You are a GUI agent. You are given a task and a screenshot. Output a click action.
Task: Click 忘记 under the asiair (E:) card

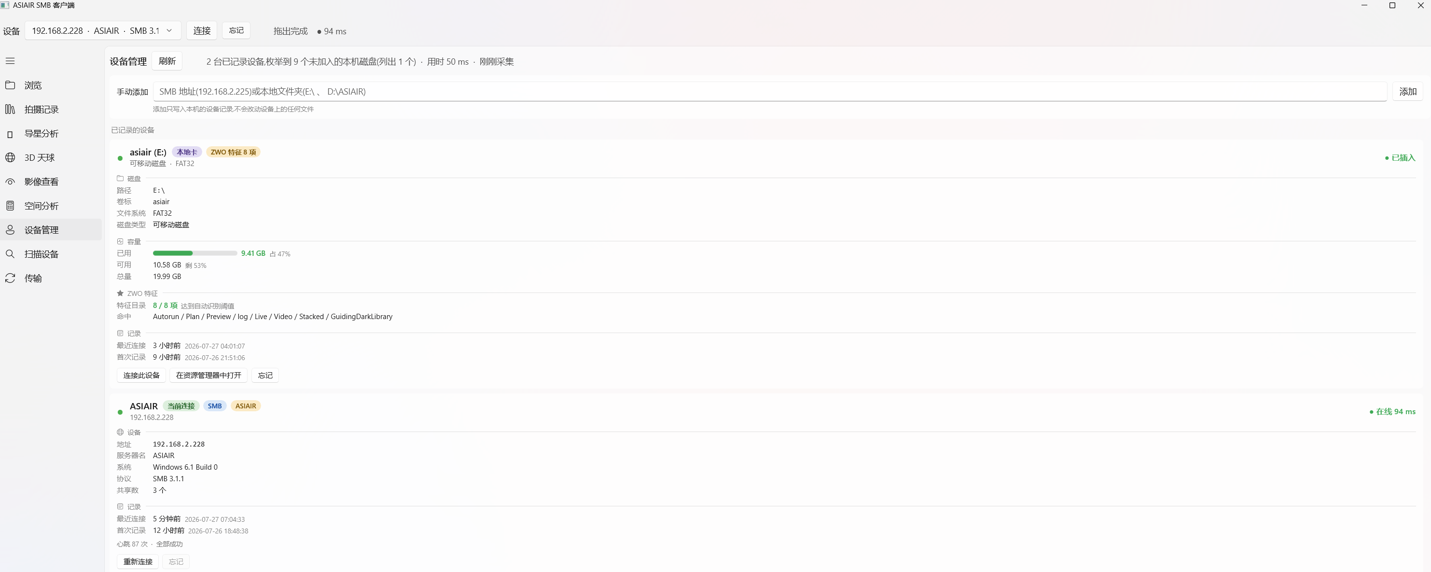[x=265, y=376]
